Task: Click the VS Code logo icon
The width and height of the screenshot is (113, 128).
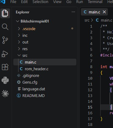Action: point(3,2)
